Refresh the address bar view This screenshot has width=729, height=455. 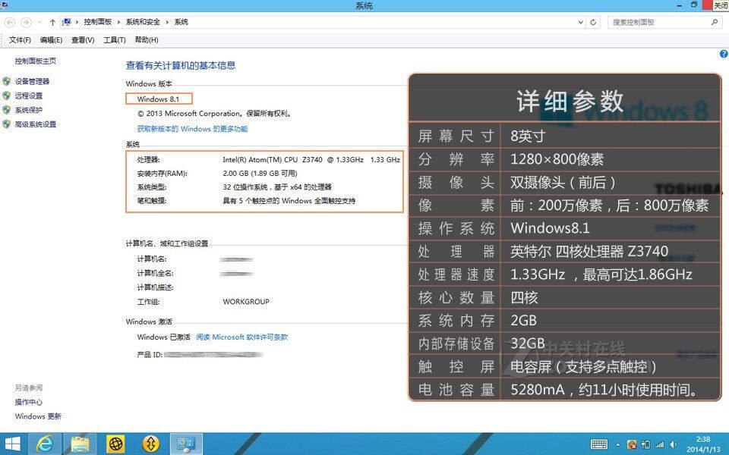pos(593,22)
